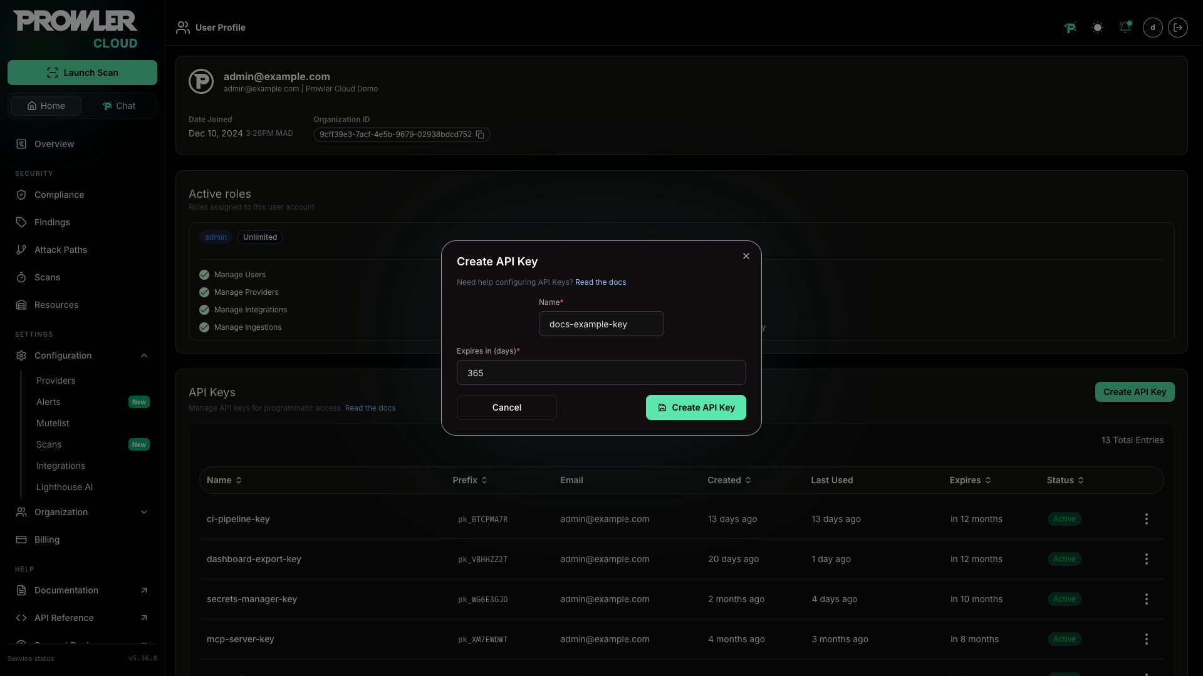Toggle the light/dark theme sun icon
The image size is (1203, 676).
tap(1098, 28)
